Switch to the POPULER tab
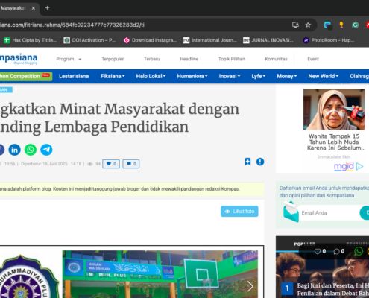The height and width of the screenshot is (298, 369). pos(305,244)
